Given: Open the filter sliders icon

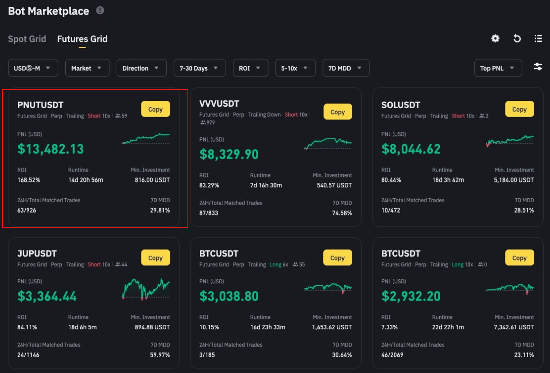Looking at the screenshot, I should [x=538, y=67].
